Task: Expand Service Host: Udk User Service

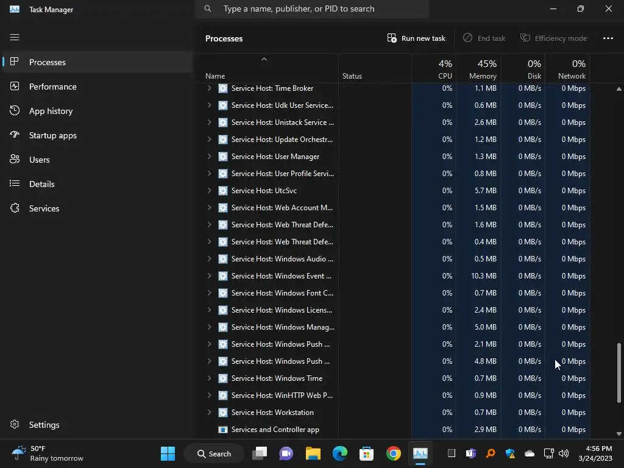Action: (209, 105)
